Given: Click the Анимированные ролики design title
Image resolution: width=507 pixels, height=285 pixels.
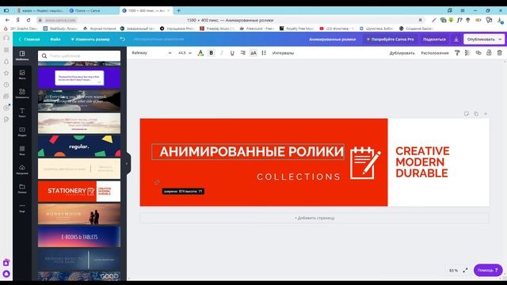Looking at the screenshot, I should [333, 39].
